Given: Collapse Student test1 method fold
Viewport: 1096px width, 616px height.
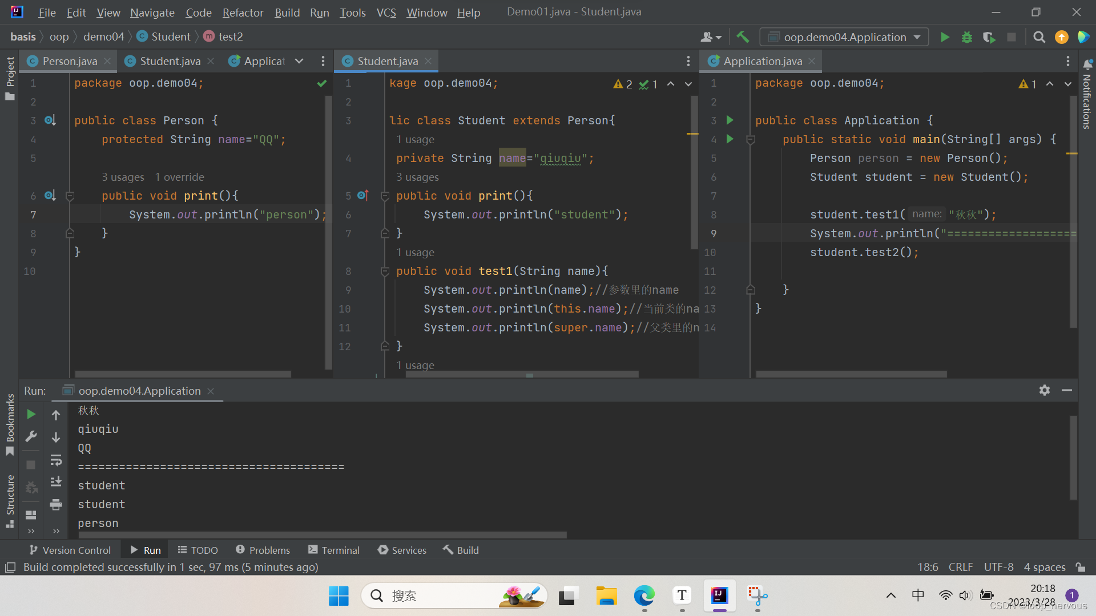Looking at the screenshot, I should click(x=385, y=271).
